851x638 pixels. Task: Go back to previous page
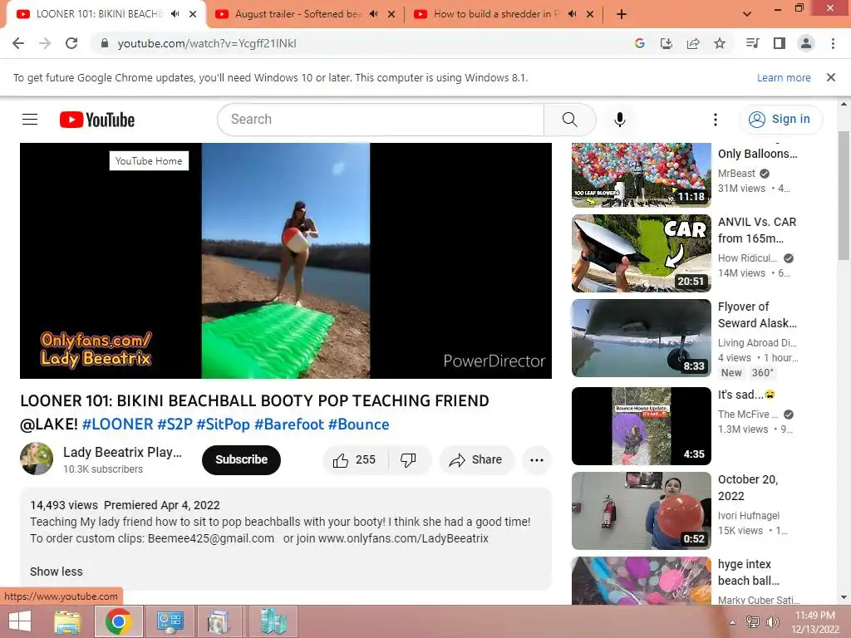[x=18, y=43]
